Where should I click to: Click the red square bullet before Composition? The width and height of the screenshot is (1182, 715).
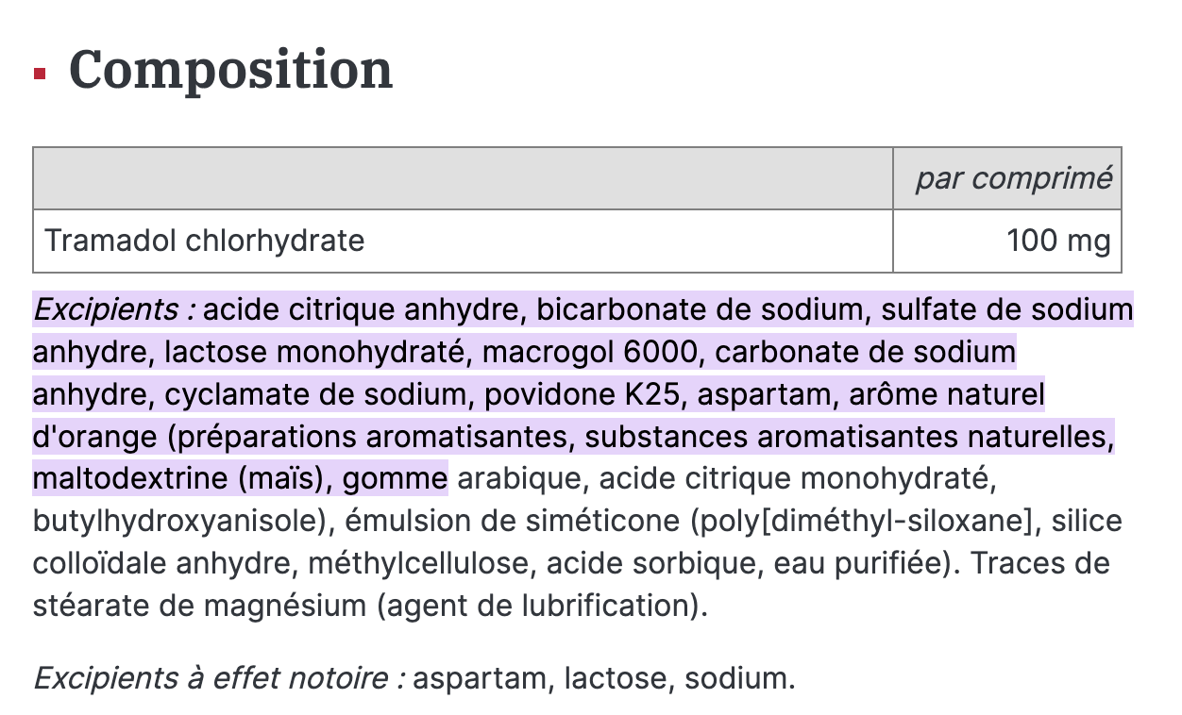40,73
